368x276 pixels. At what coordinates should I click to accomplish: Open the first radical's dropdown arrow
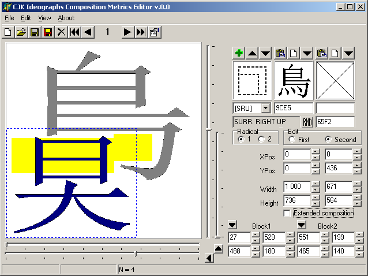307,53
